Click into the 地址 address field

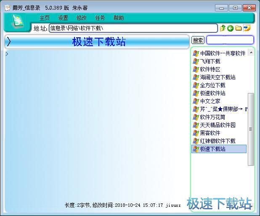133,28
